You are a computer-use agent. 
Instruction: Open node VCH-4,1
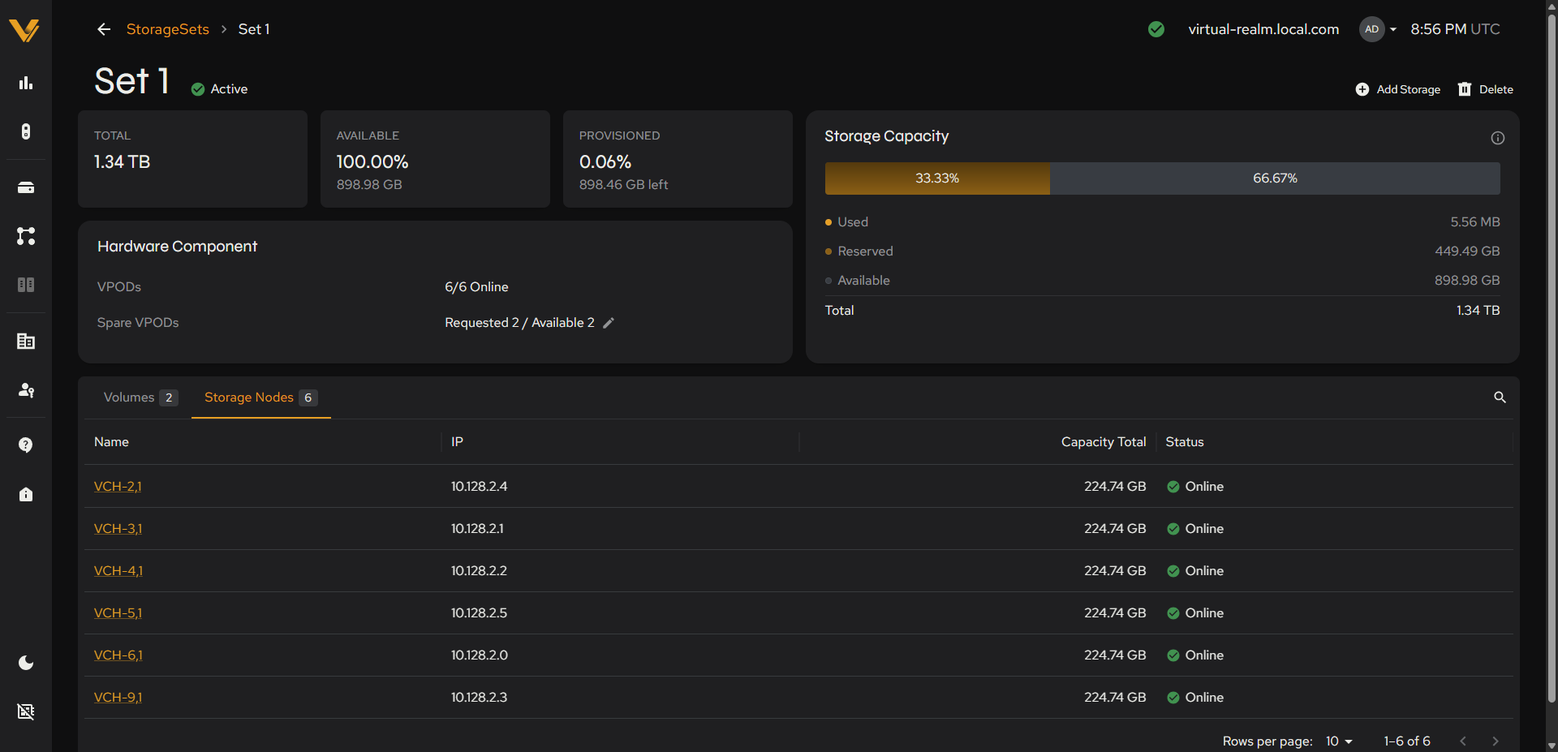point(118,571)
